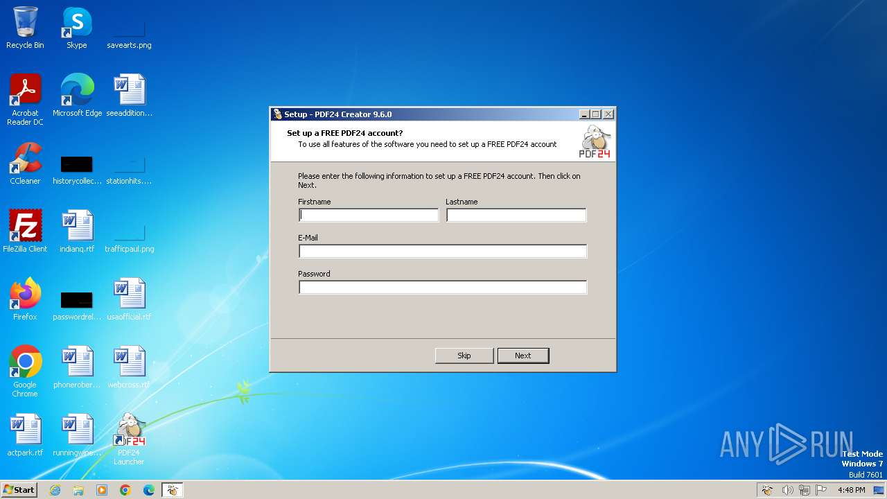Select the runningwine document icon
Viewport: 887px width, 499px height.
tap(77, 435)
